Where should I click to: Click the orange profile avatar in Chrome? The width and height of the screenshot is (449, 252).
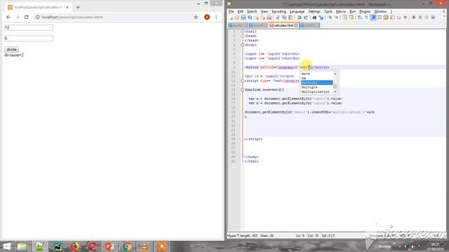tap(207, 17)
